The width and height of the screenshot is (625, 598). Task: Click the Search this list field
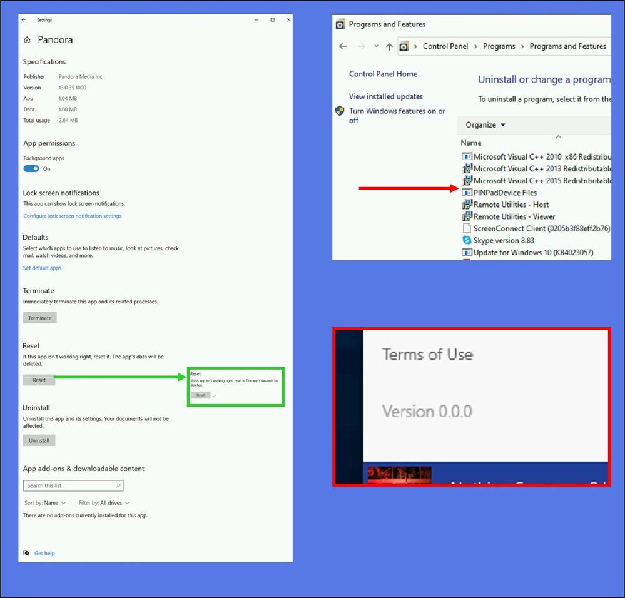tap(69, 485)
